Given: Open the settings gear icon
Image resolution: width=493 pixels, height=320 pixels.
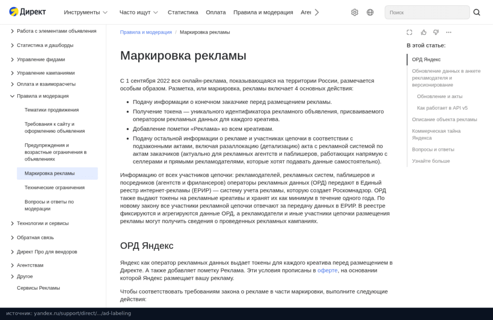Looking at the screenshot, I should (x=355, y=12).
